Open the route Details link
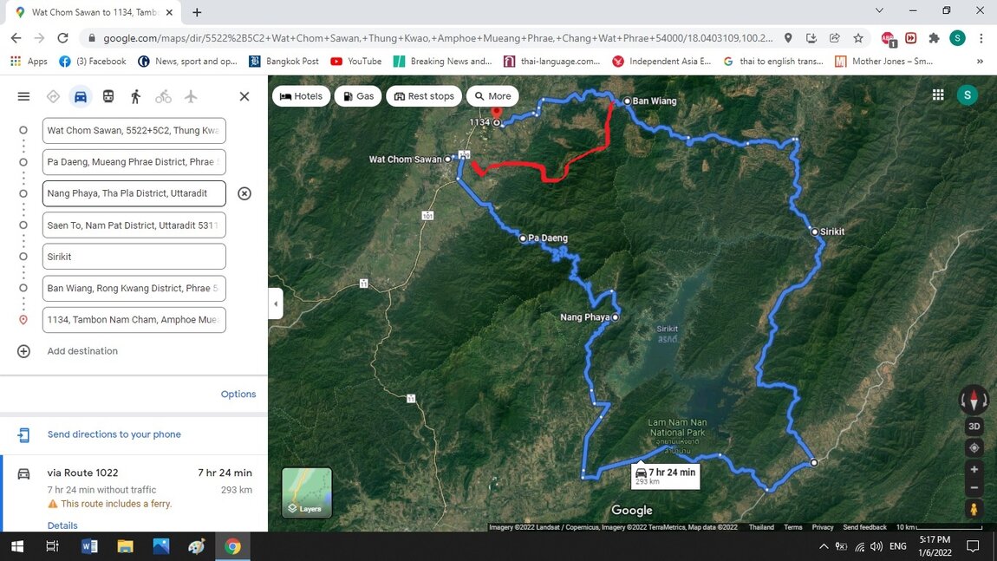Screen dimensions: 997x561 coord(62,525)
